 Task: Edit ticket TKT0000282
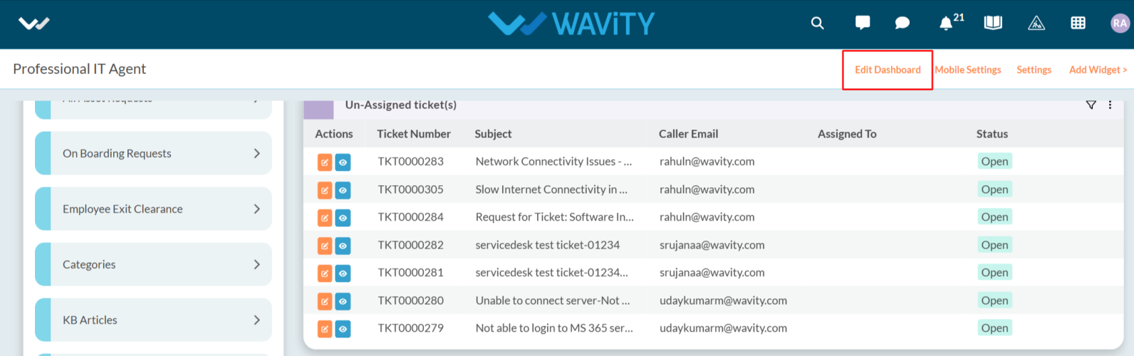pos(325,246)
